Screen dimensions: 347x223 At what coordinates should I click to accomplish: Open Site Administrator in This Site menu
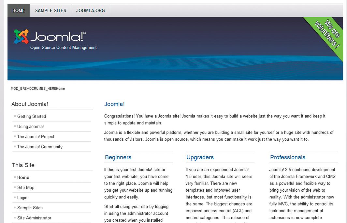tap(34, 218)
